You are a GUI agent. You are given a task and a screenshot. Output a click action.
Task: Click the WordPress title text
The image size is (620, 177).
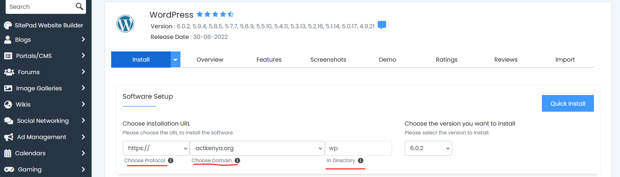[x=171, y=14]
